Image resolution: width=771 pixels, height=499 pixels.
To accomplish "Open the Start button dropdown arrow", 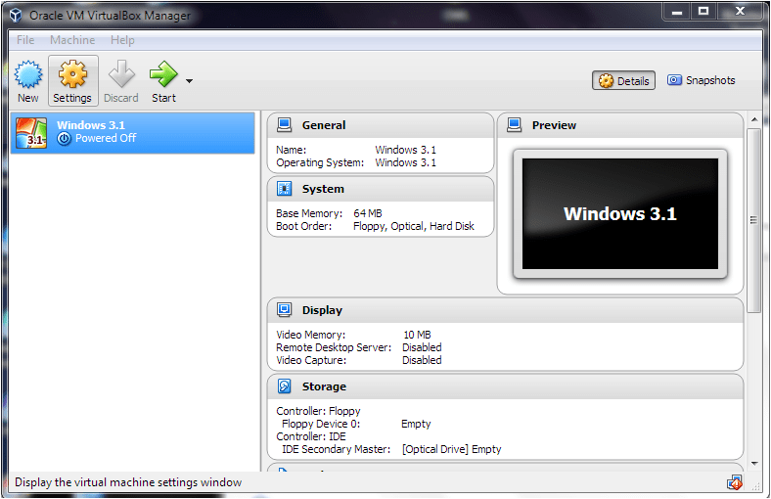I will tap(189, 81).
